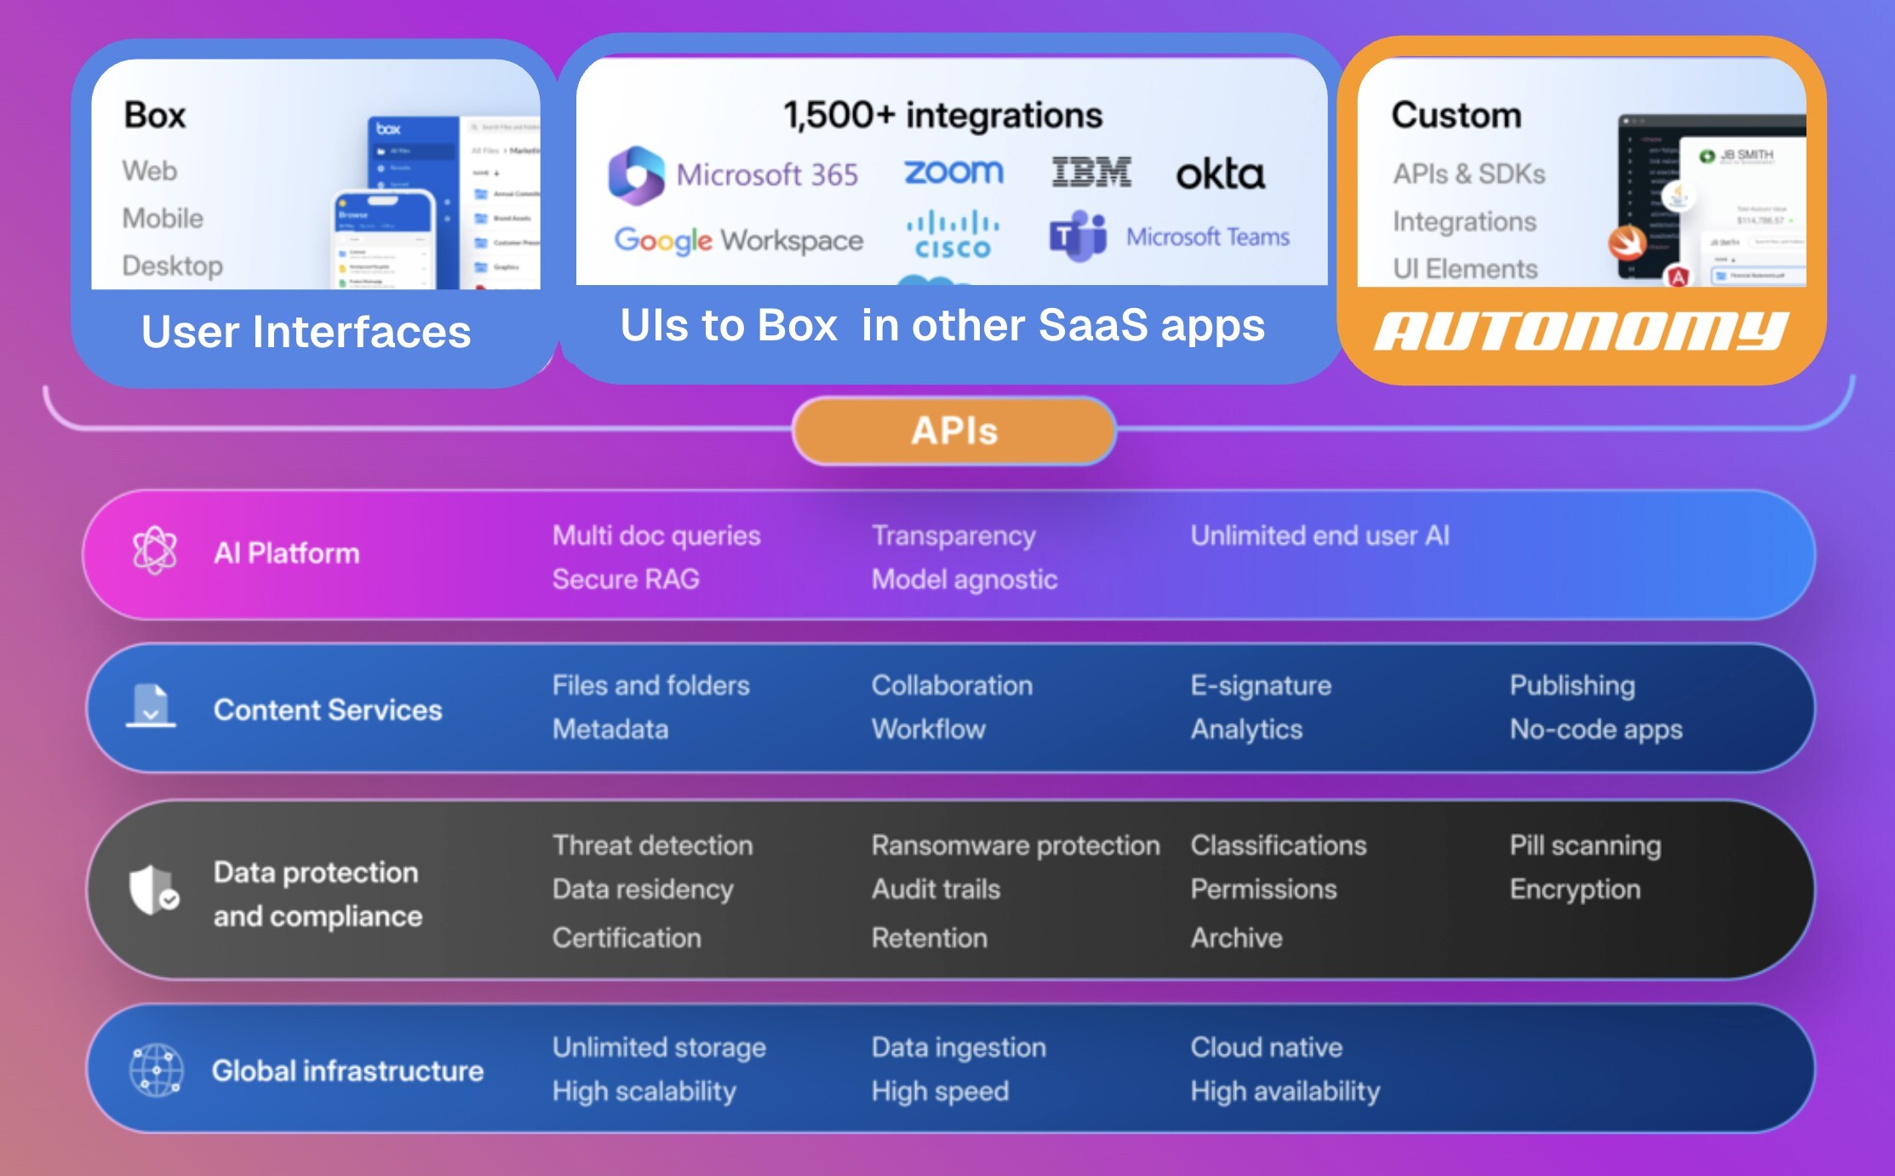Click the Secure RAG text
This screenshot has width=1895, height=1176.
coord(626,579)
